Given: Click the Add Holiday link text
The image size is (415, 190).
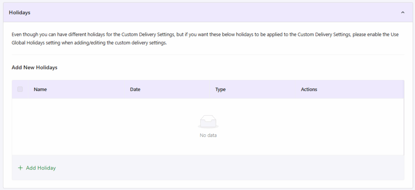Looking at the screenshot, I should point(41,168).
